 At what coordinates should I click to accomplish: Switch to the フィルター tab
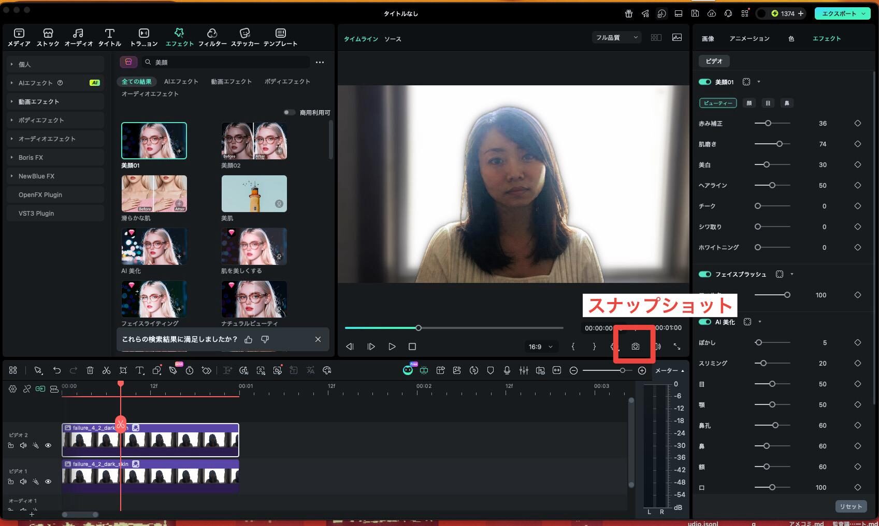click(x=212, y=38)
